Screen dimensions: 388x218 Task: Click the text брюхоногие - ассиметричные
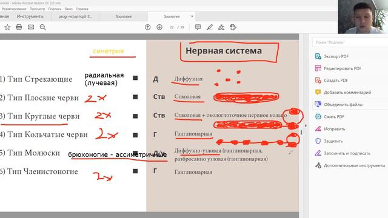point(117,154)
